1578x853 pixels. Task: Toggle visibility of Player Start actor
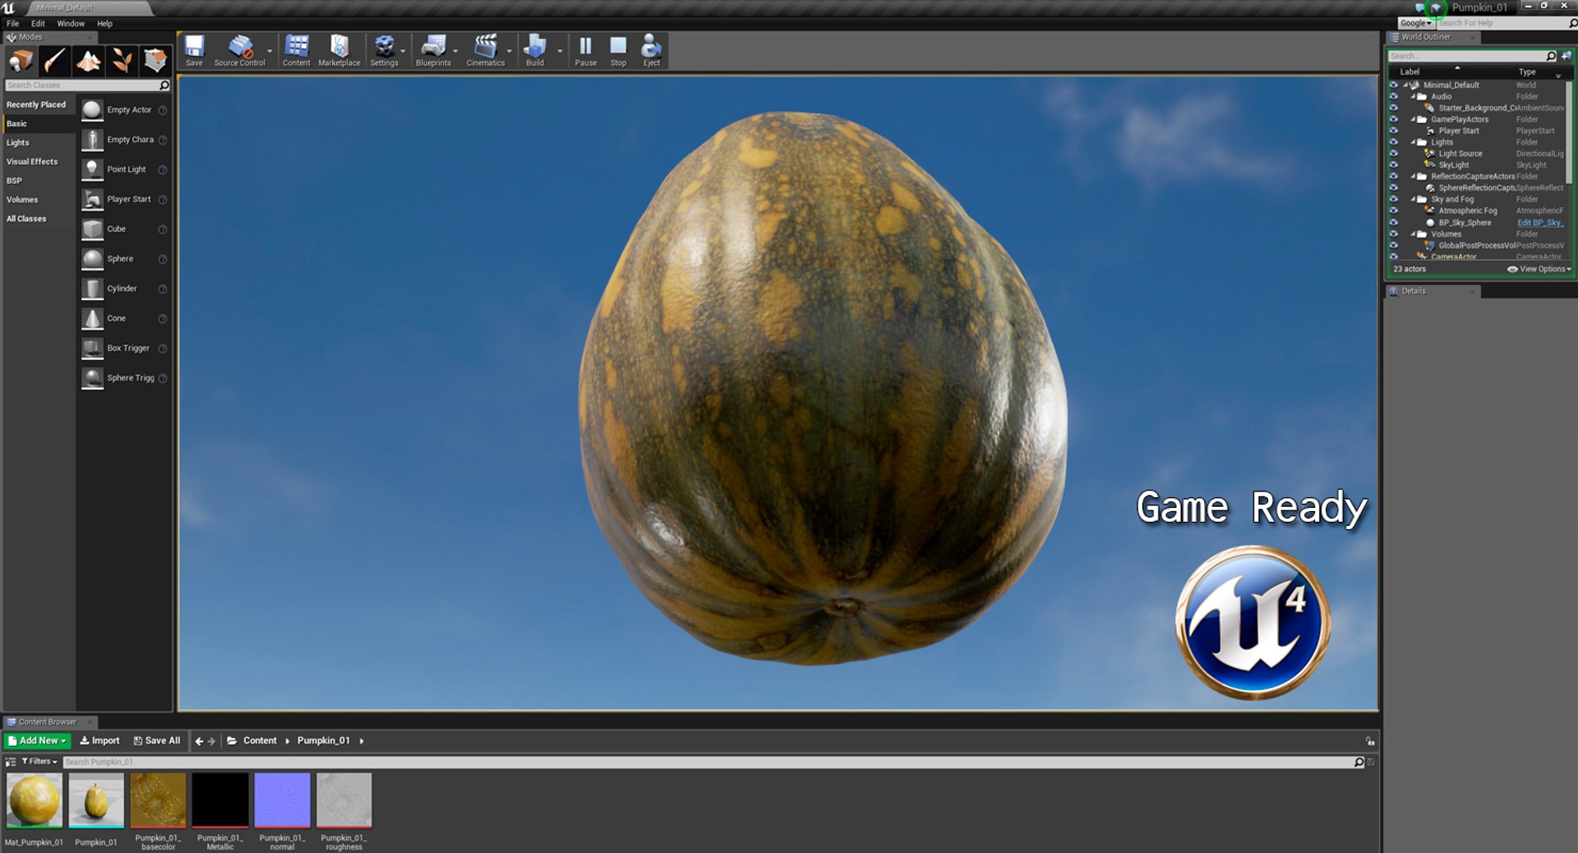point(1393,131)
